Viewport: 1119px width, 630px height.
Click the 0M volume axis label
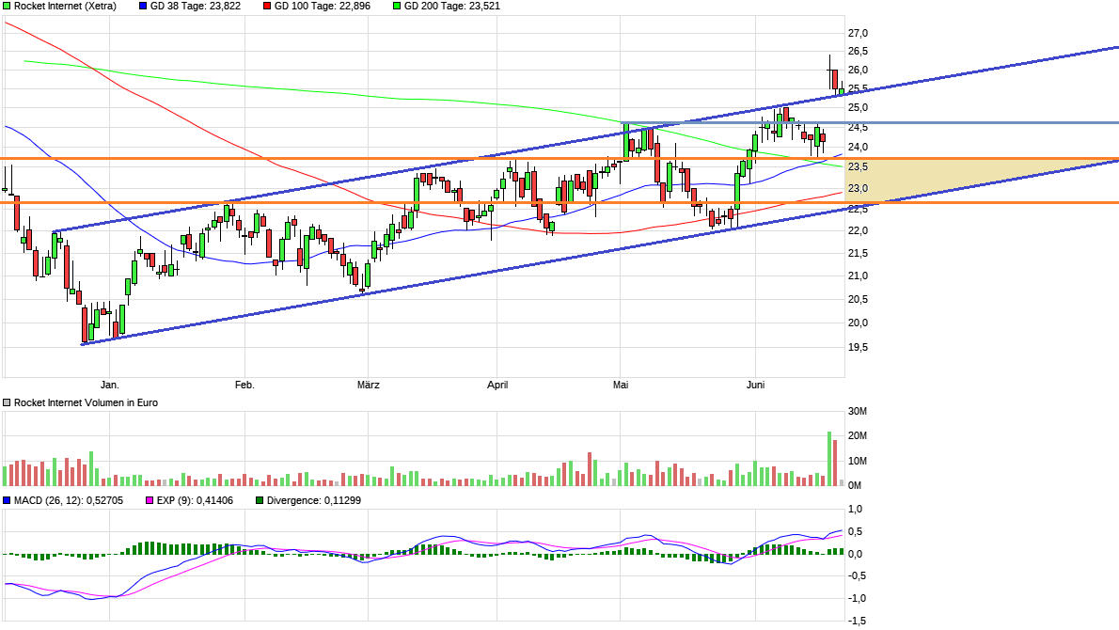pos(855,485)
